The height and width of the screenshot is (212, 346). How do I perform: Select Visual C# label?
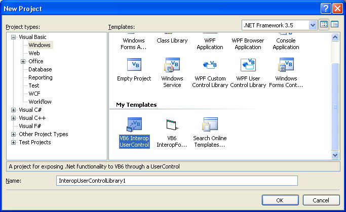(30, 110)
